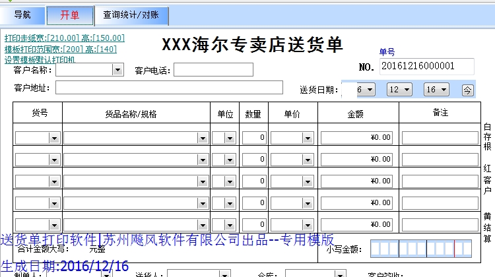
Task: Expand 单价 dropdown in second row
Action: click(x=308, y=160)
